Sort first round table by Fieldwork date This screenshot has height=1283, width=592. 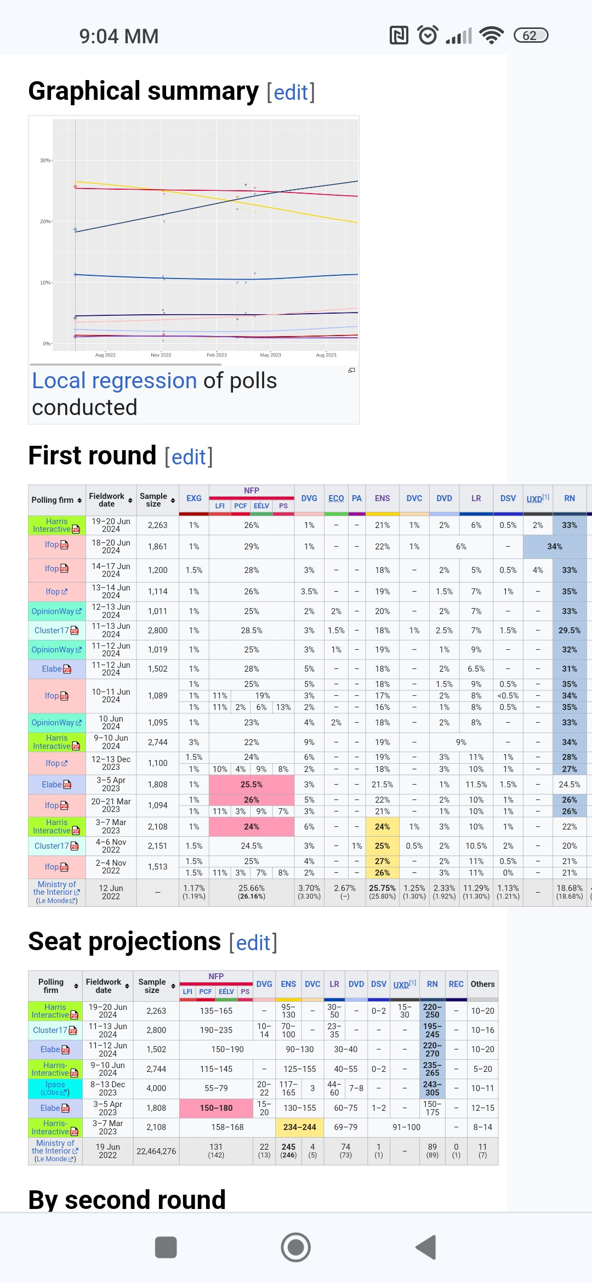[130, 500]
